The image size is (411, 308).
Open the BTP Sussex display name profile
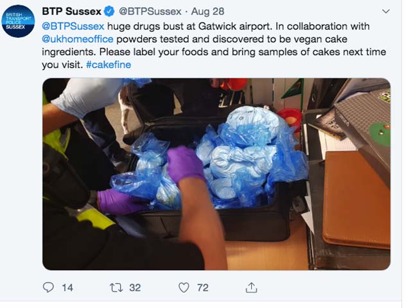71,12
